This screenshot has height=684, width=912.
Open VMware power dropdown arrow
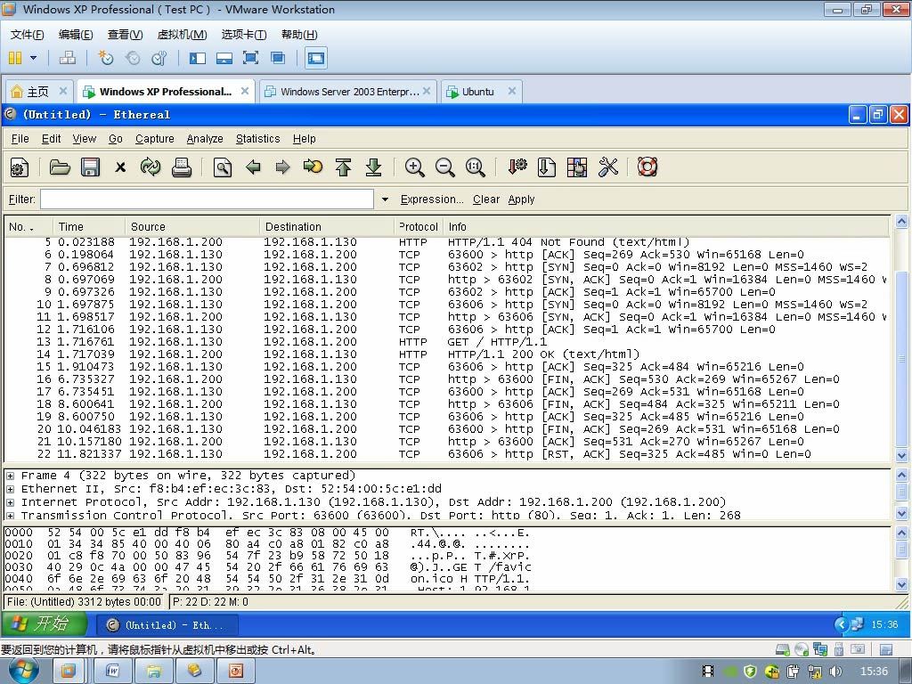pyautogui.click(x=33, y=58)
